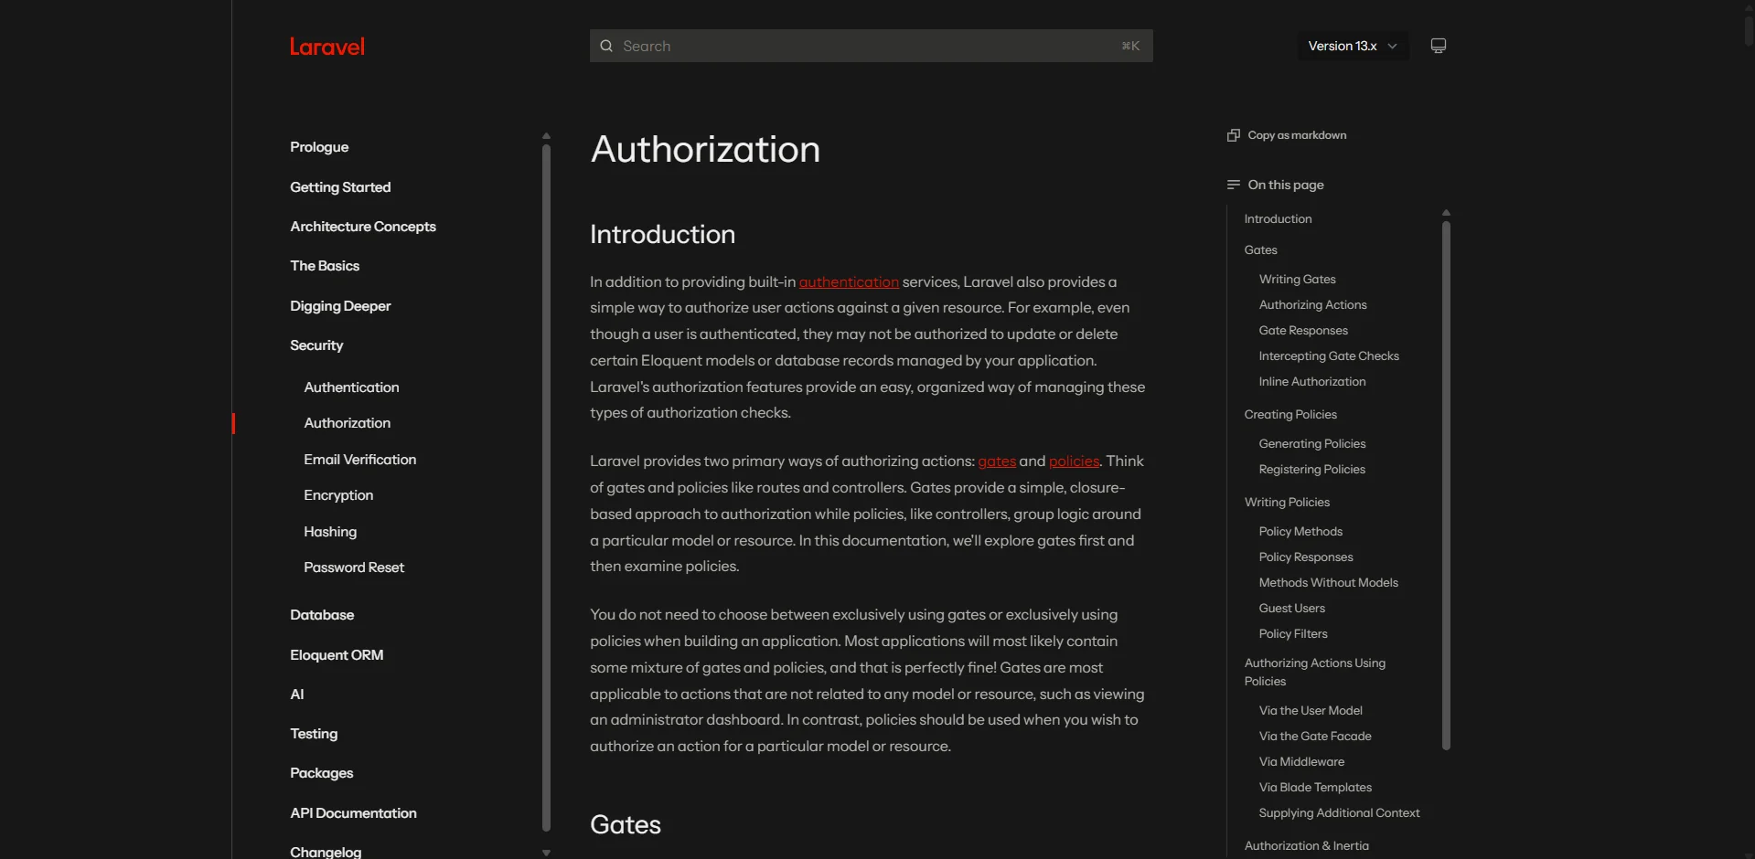The width and height of the screenshot is (1755, 859).
Task: Click the Authorization page heading
Action: tap(705, 150)
